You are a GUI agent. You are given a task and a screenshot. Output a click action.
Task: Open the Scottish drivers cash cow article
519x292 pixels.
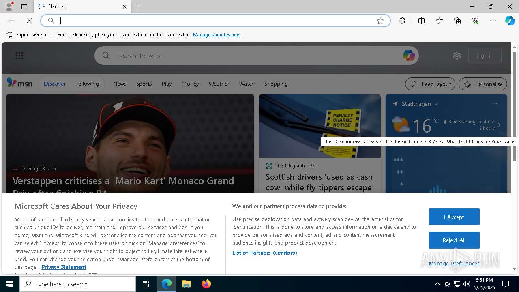(319, 182)
